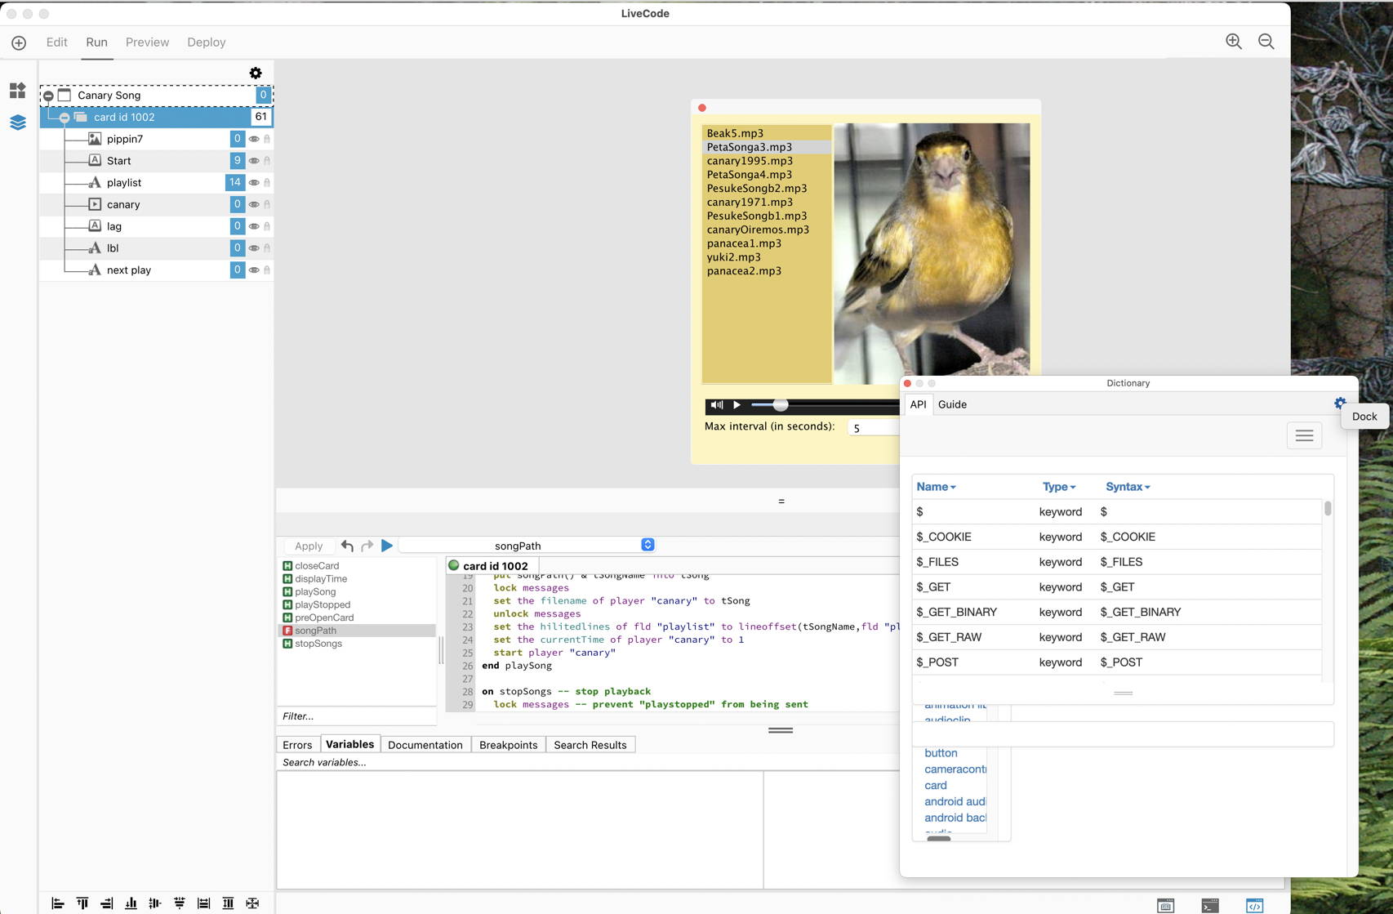Viewport: 1393px width, 914px height.
Task: Click the Apply button in script editor
Action: click(x=309, y=546)
